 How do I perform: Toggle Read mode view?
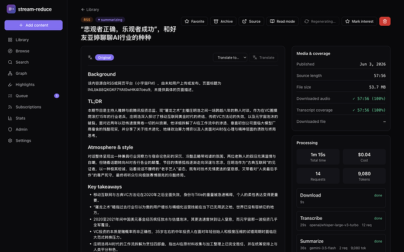[282, 22]
